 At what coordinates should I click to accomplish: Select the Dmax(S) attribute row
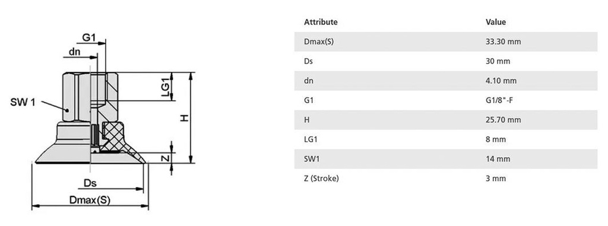coord(446,42)
